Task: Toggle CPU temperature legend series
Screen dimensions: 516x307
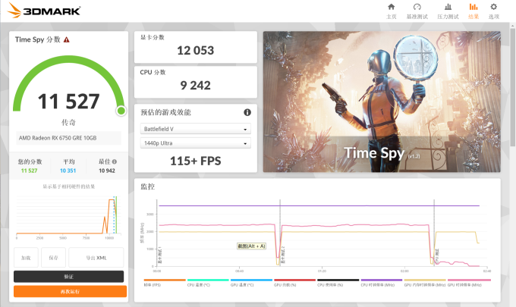Action: pyautogui.click(x=208, y=282)
